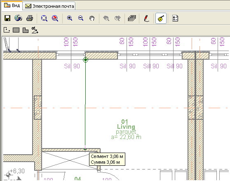This screenshot has width=230, height=181.
Task: Click the rightmost Sill 90 label
Action: click(218, 66)
